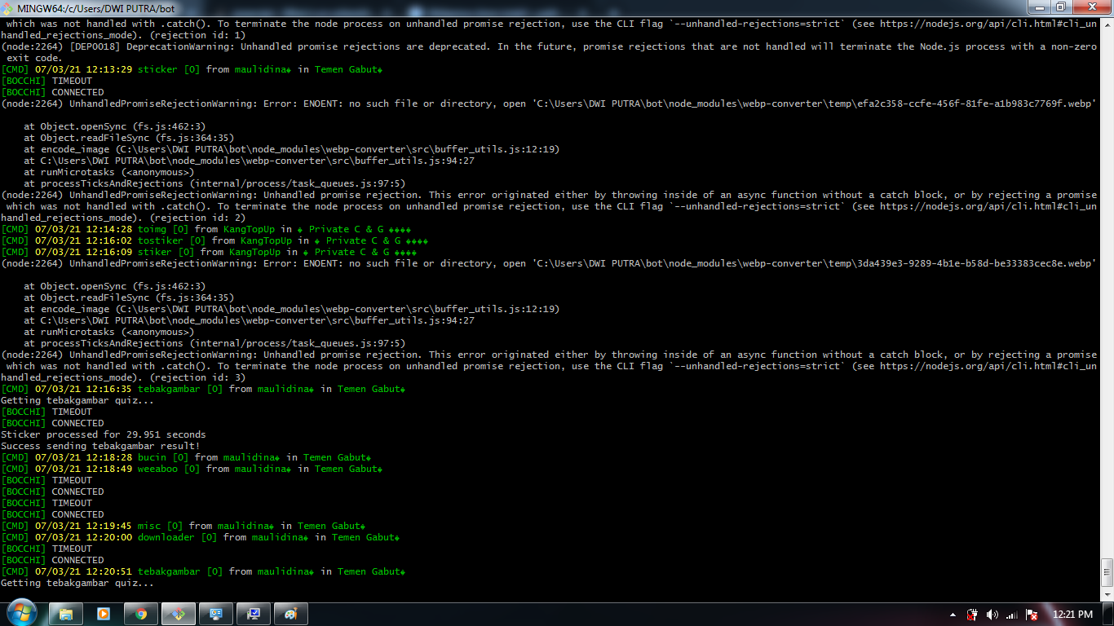The height and width of the screenshot is (626, 1114).
Task: Click the '(rejection id: 2)' text
Action: 198,218
